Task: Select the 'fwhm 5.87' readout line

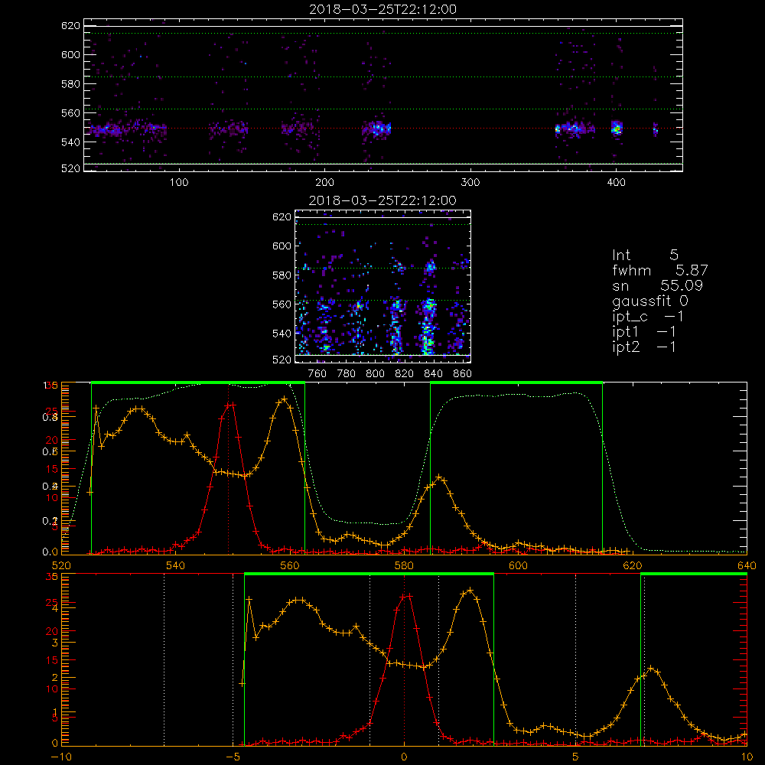Action: point(659,270)
